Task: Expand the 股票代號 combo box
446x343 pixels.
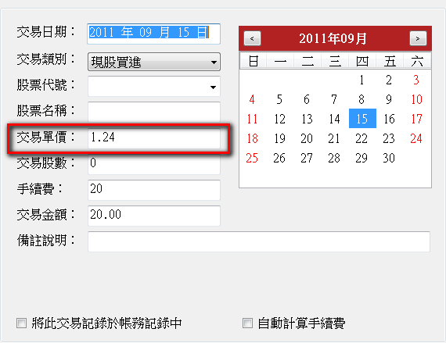Action: 213,87
